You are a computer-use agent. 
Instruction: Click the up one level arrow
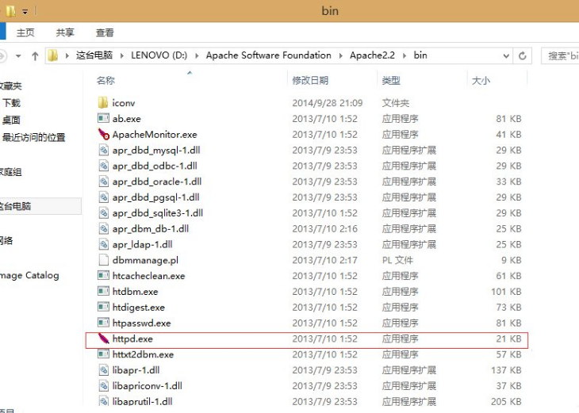click(x=35, y=56)
